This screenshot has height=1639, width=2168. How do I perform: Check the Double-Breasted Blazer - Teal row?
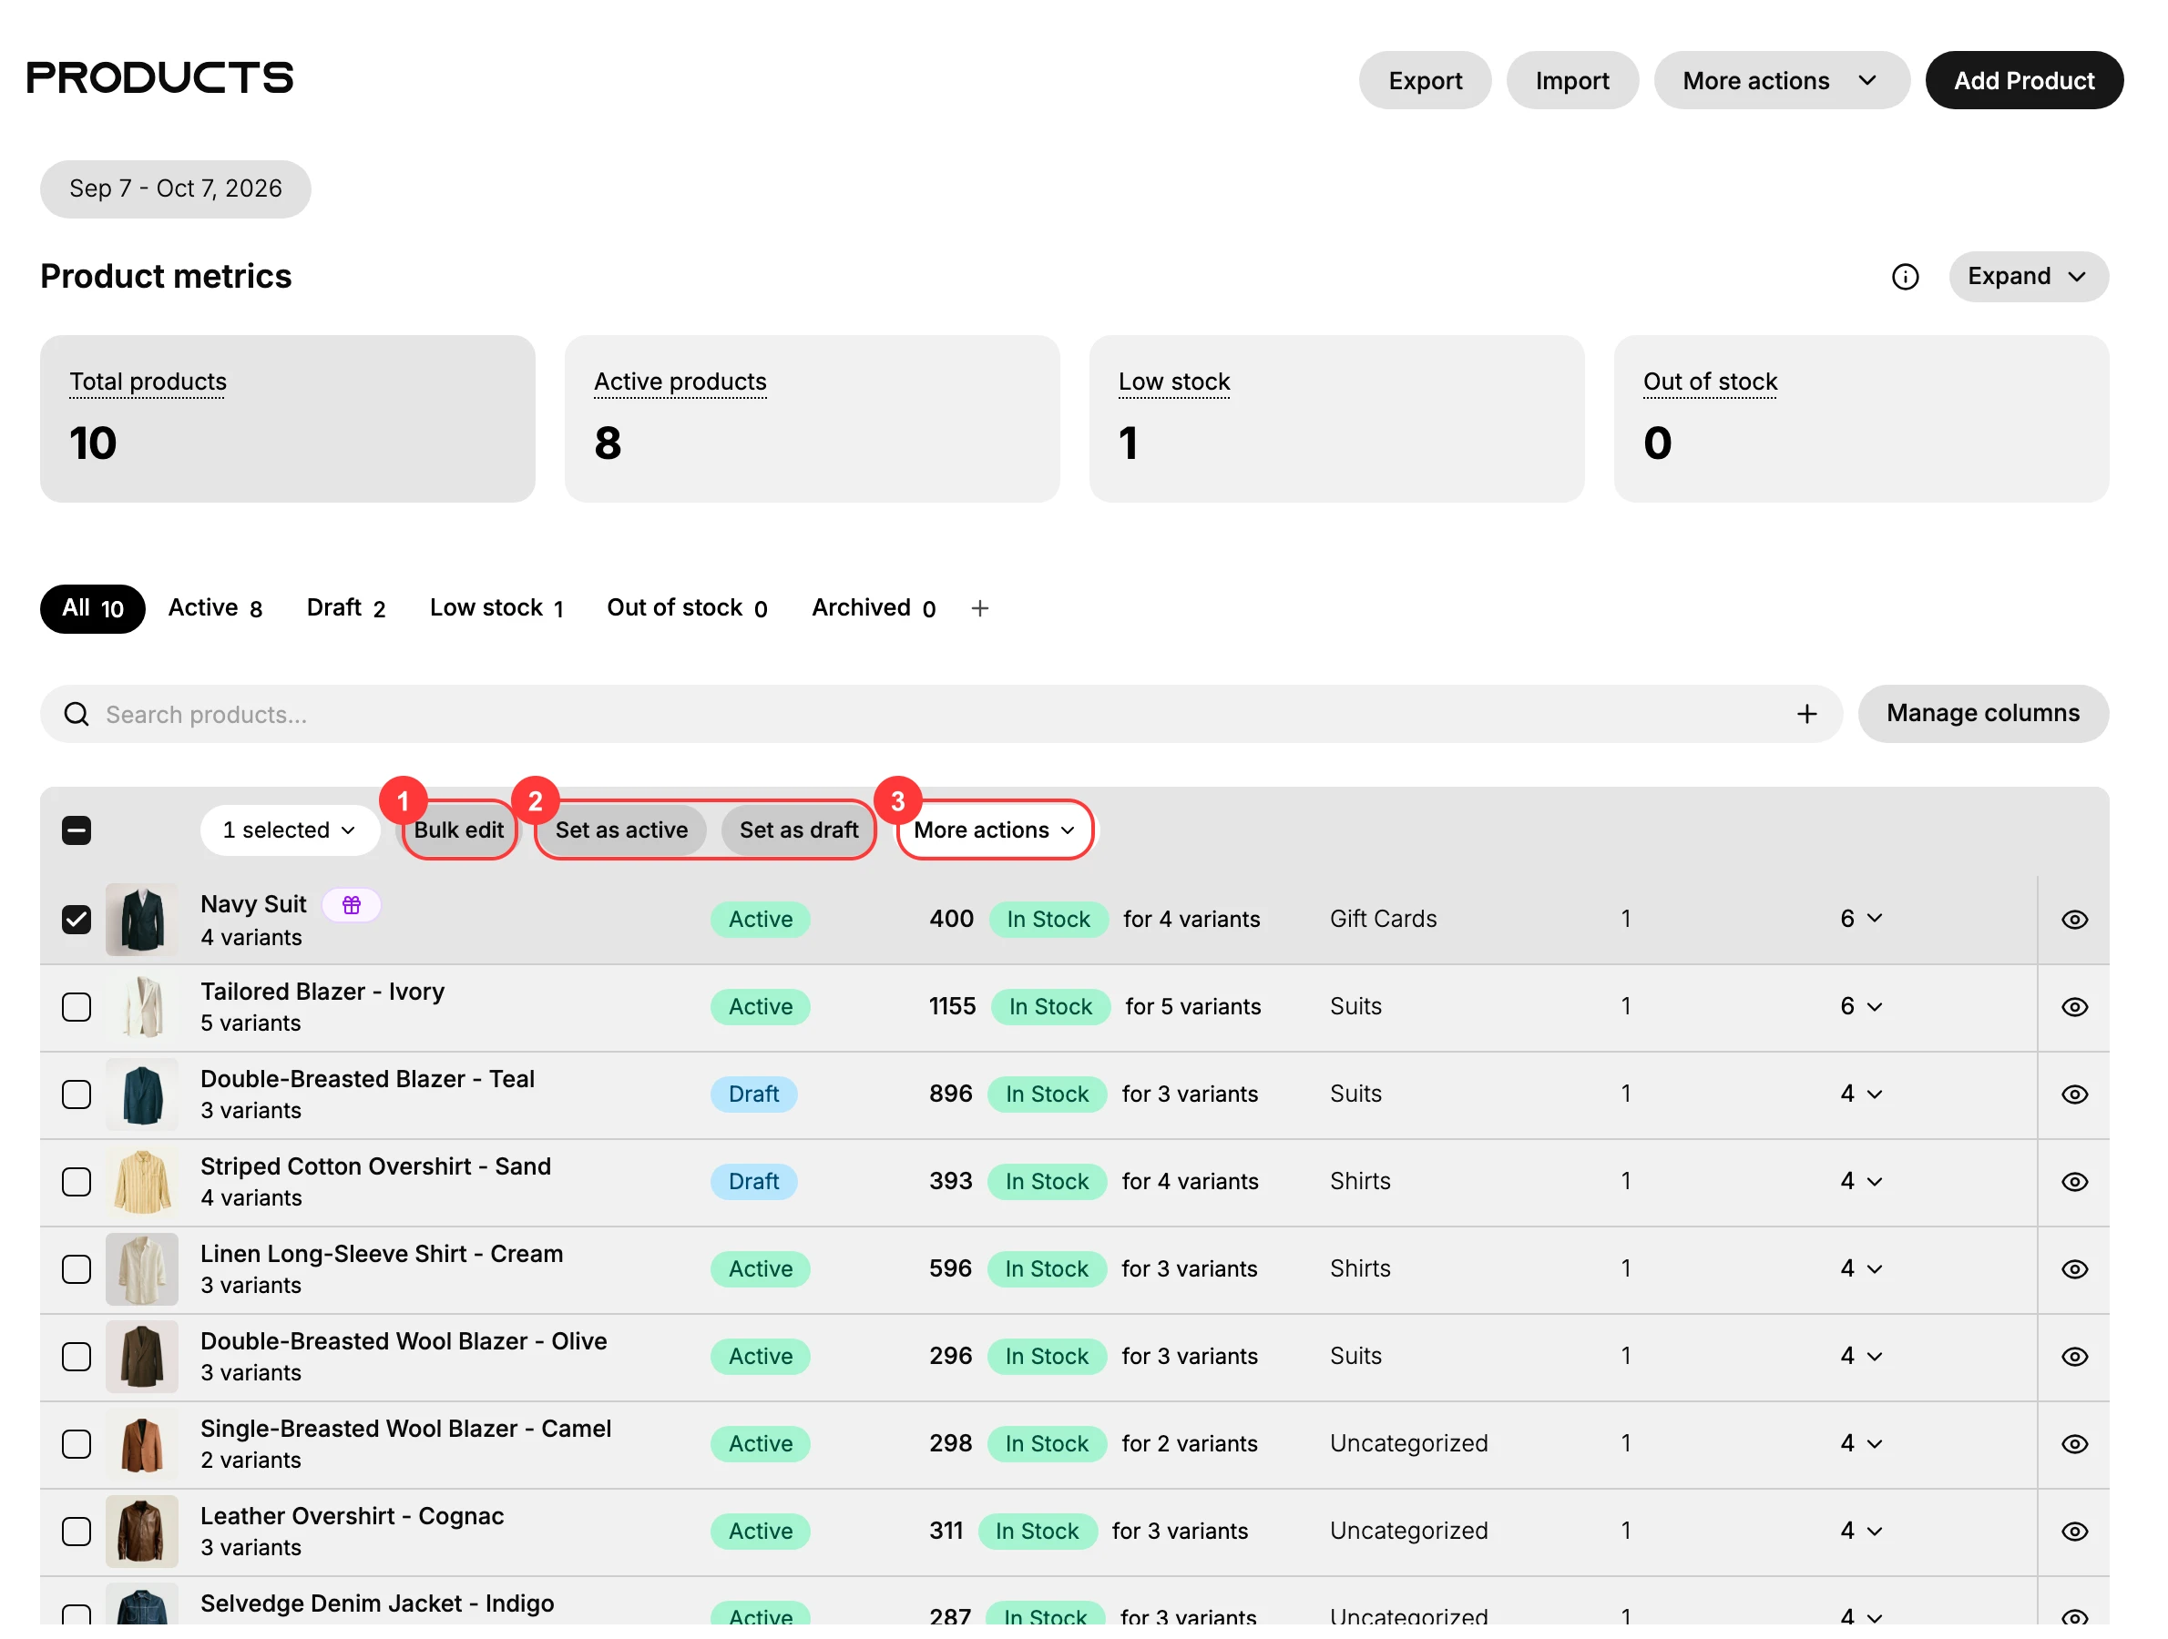77,1094
